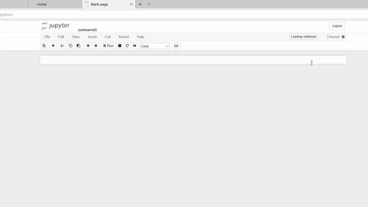
Task: Cut selected cells with scissors icon
Action: tap(62, 46)
